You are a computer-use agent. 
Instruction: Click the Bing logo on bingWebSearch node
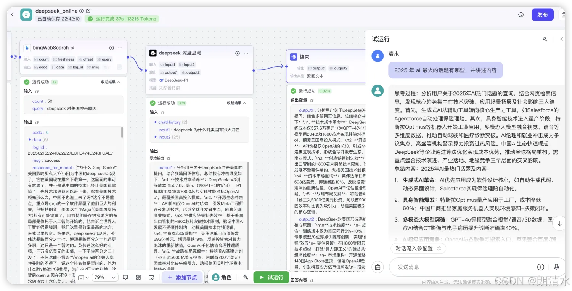(x=27, y=48)
